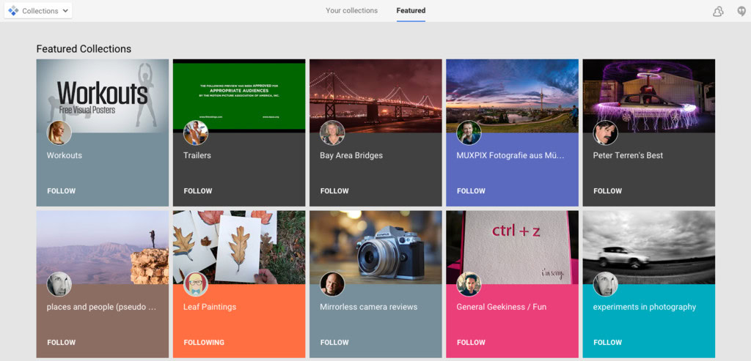Open Leaf Paintings owner cartoon avatar

(x=195, y=284)
